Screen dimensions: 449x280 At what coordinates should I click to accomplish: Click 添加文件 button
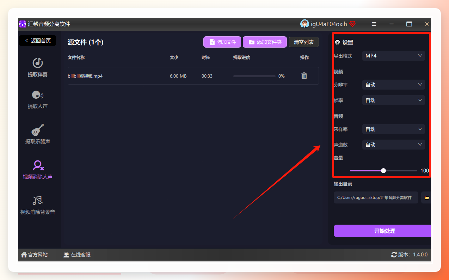click(222, 42)
